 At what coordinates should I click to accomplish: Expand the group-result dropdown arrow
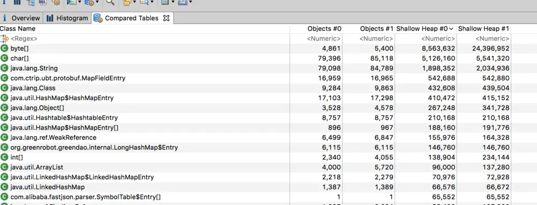pos(135,2)
